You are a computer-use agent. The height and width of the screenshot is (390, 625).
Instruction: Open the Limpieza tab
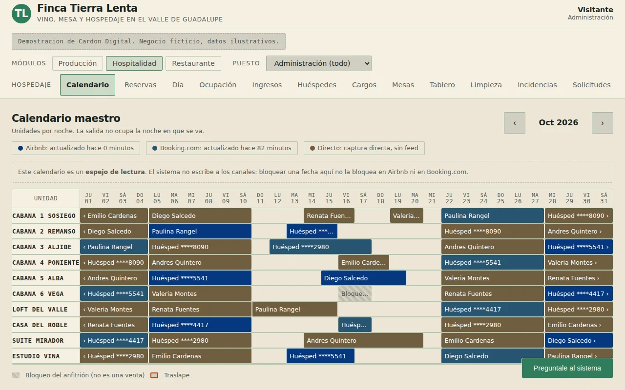[486, 85]
